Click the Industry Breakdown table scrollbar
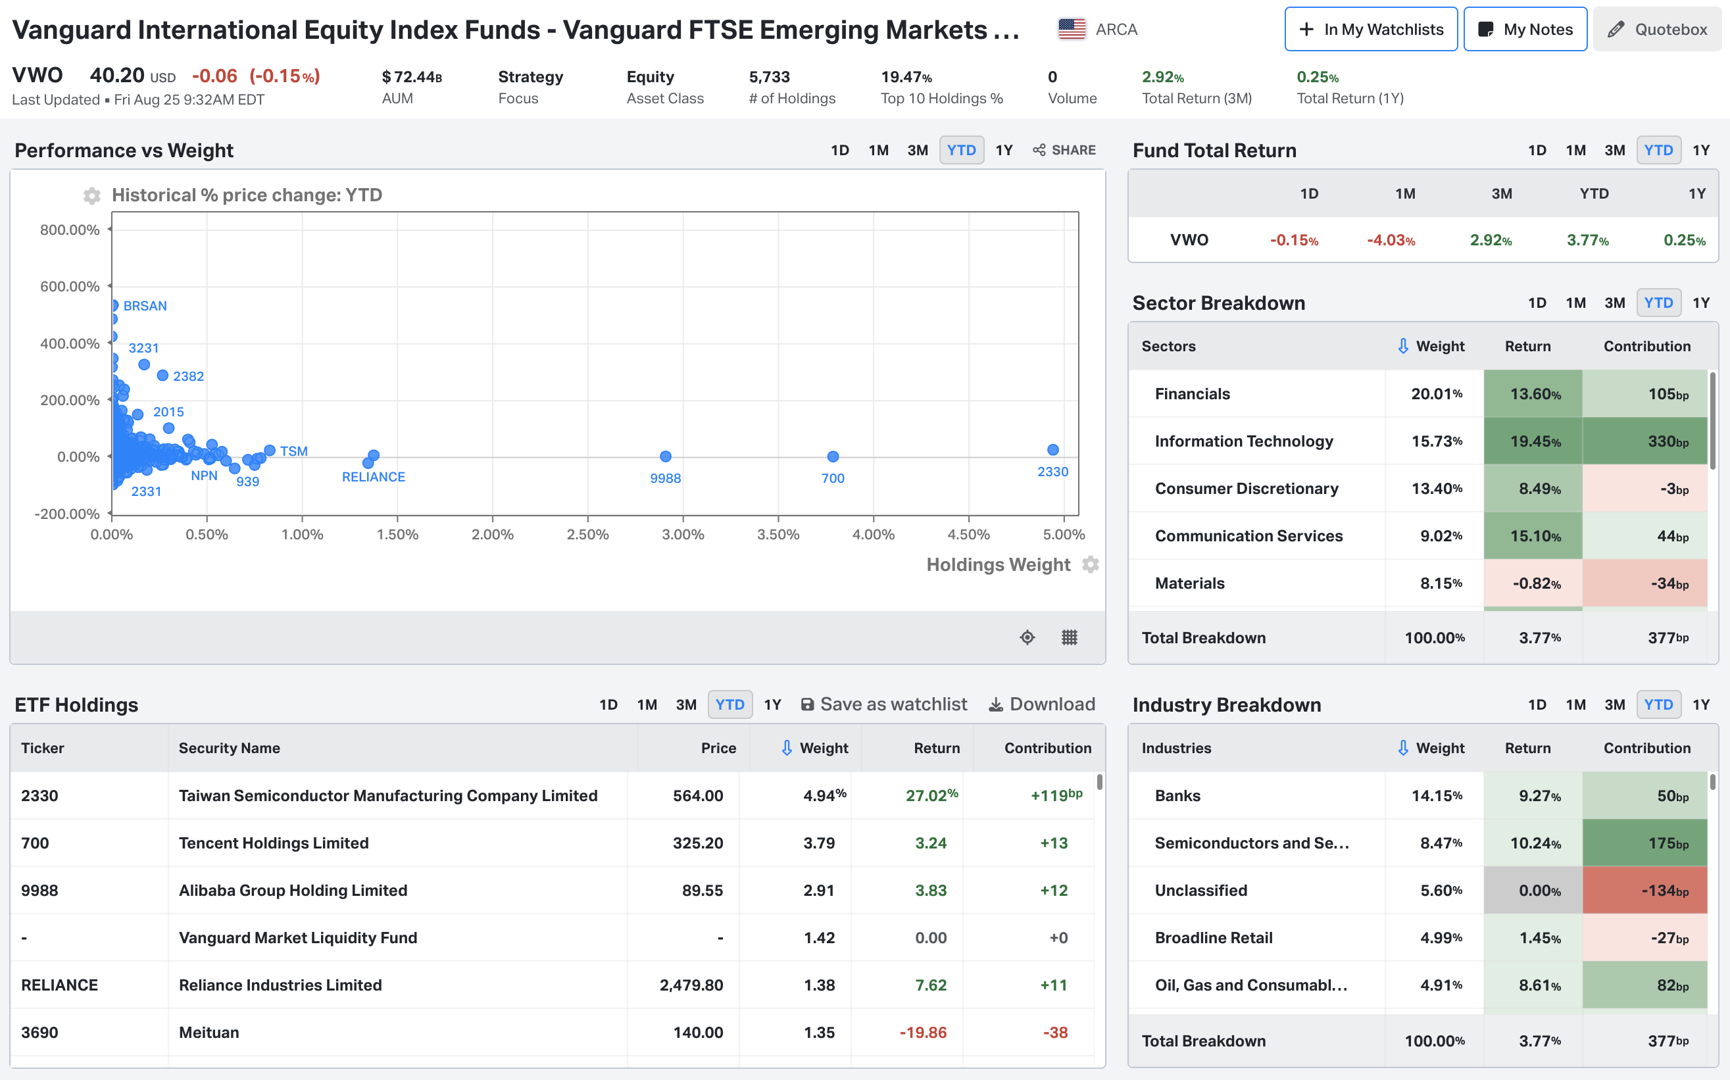 coord(1713,781)
